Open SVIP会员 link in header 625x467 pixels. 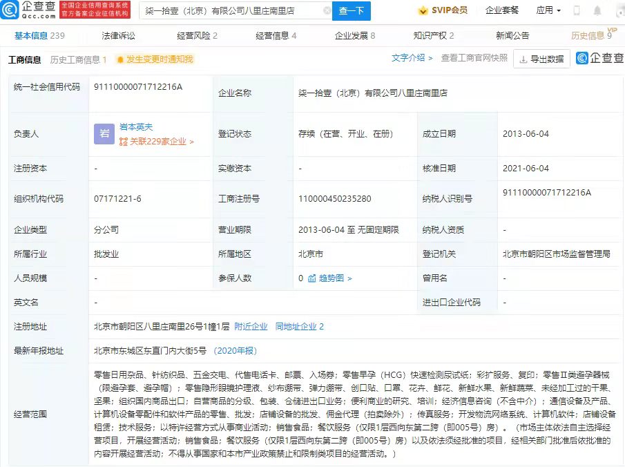[449, 10]
